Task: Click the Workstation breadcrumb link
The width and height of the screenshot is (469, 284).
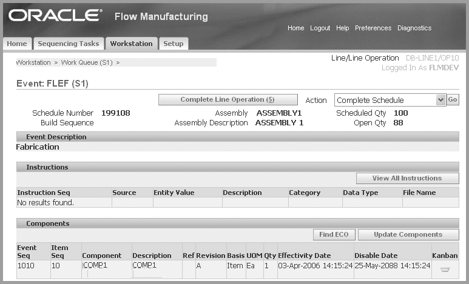Action: coord(33,62)
